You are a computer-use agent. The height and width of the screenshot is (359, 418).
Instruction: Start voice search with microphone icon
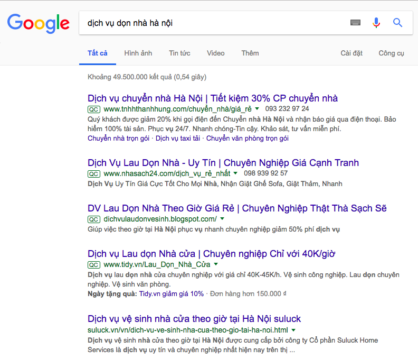coord(376,23)
